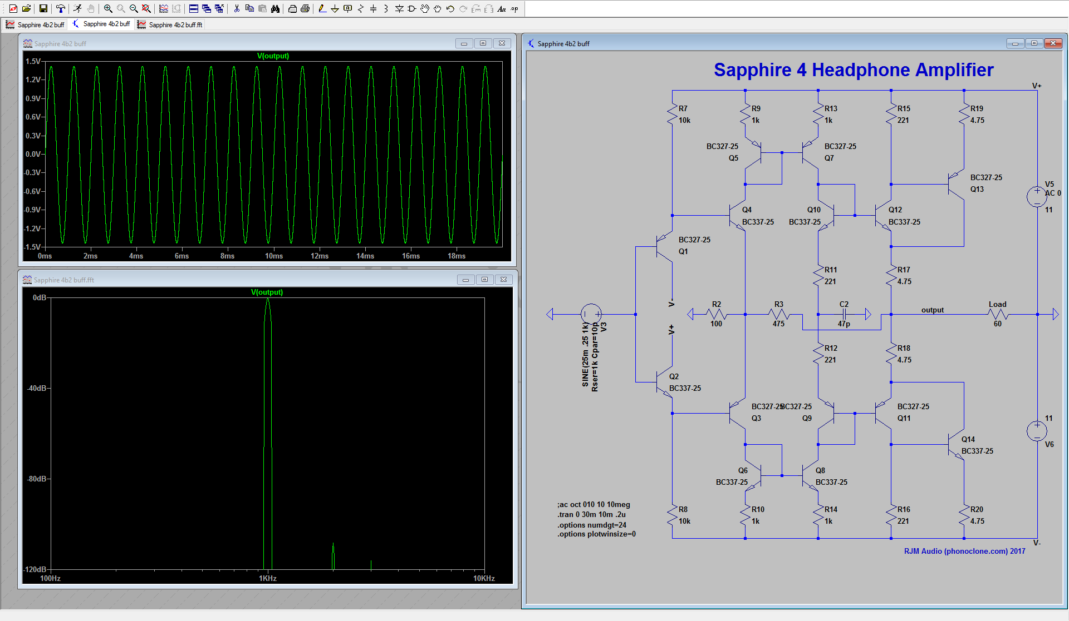Click transistor Q13 label

977,189
